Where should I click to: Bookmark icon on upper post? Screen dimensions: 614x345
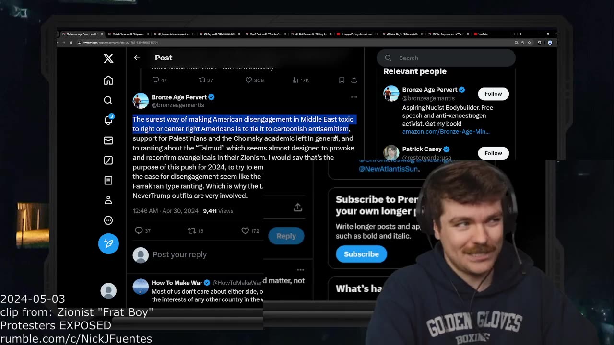[x=342, y=80]
